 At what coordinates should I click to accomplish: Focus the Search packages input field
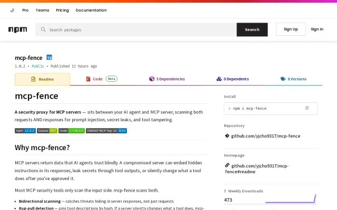pyautogui.click(x=136, y=29)
